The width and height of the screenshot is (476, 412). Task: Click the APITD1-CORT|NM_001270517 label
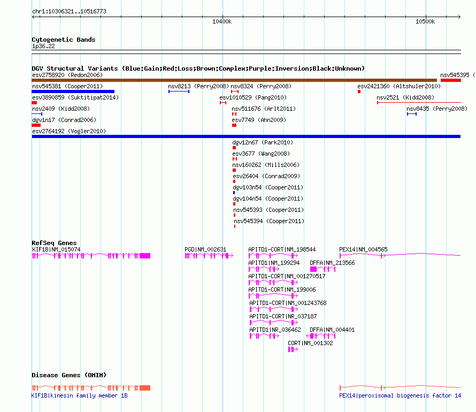tap(287, 276)
